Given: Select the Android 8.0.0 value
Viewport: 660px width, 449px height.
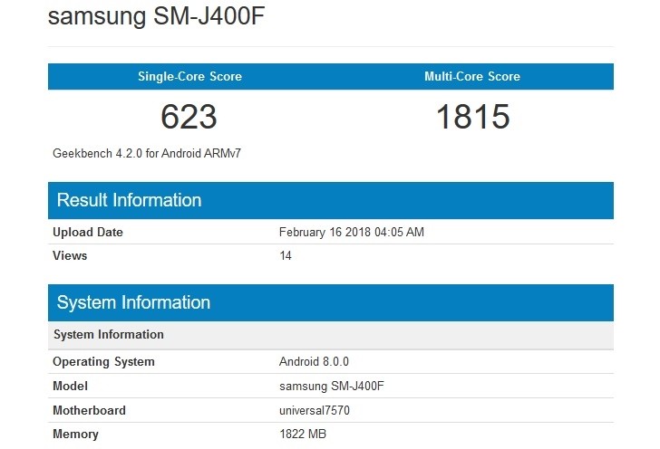Looking at the screenshot, I should (315, 362).
